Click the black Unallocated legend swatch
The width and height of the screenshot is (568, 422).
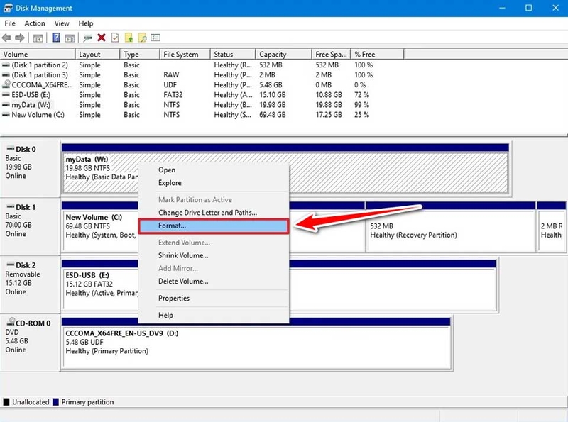point(6,401)
